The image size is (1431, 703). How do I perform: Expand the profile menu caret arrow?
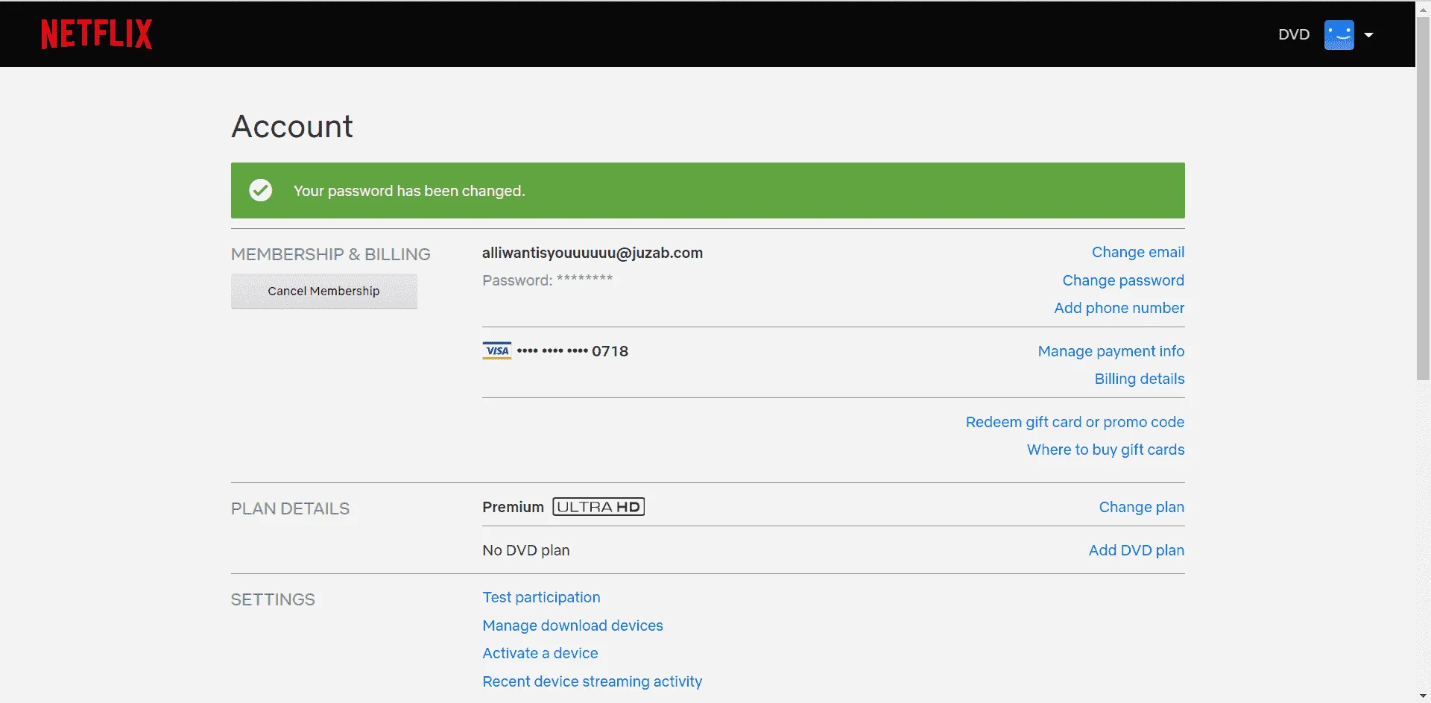[x=1368, y=35]
